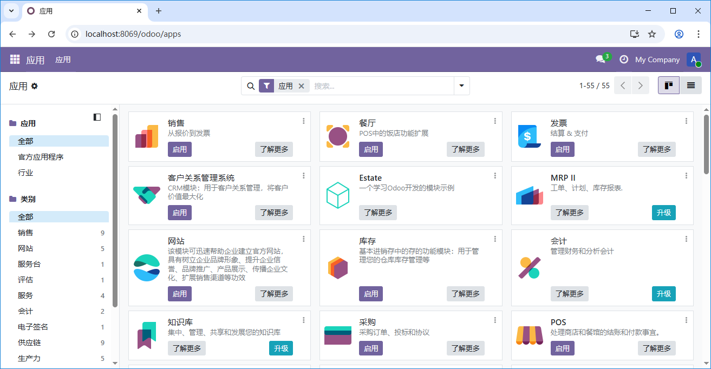
Task: Switch to list view
Action: pos(691,85)
